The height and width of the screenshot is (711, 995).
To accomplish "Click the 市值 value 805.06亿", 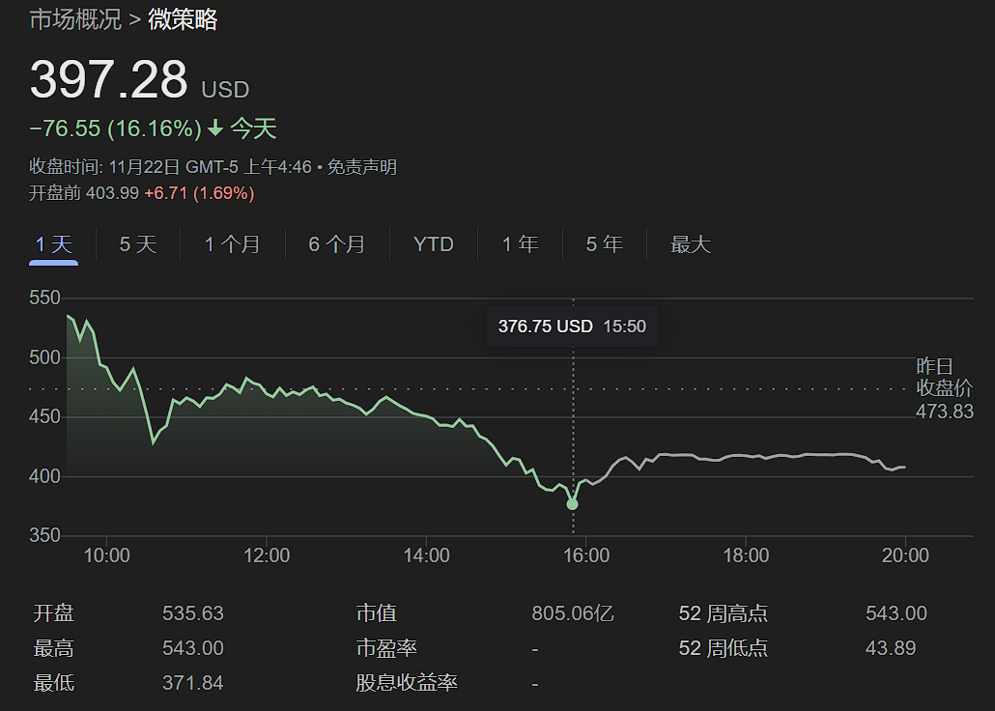I will (573, 613).
